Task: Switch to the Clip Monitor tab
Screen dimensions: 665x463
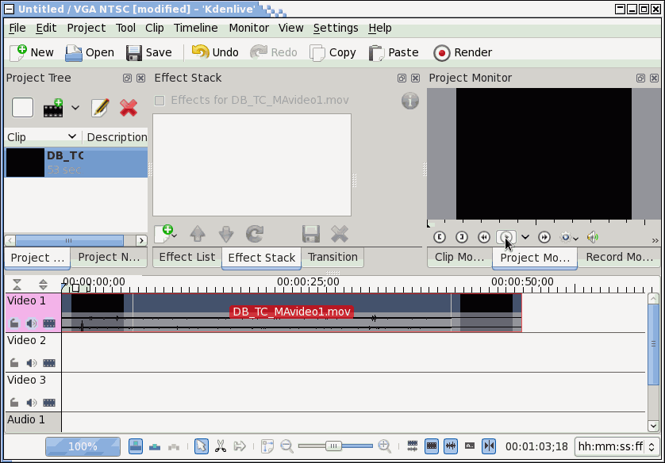Action: tap(459, 257)
